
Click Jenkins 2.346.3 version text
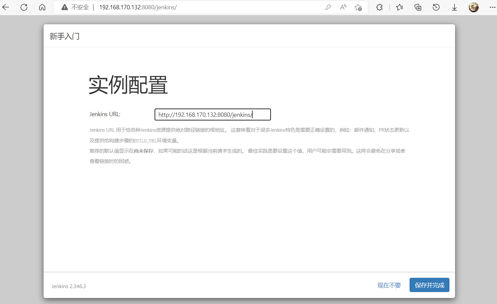coord(69,286)
